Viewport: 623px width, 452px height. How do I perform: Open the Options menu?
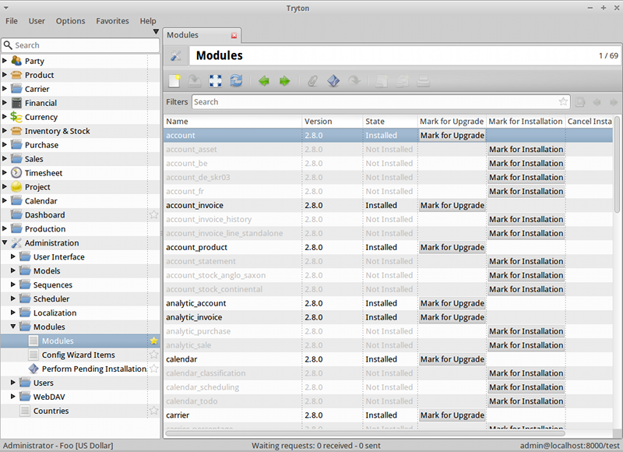pyautogui.click(x=70, y=21)
